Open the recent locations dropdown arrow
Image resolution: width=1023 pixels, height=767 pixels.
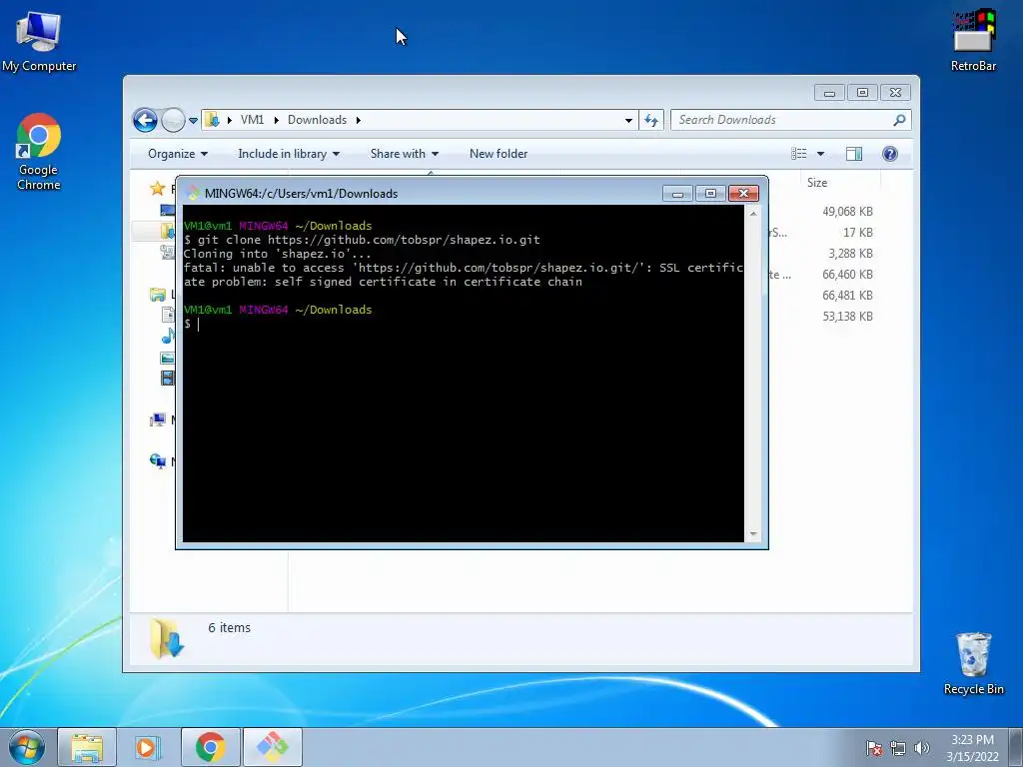[x=193, y=121]
